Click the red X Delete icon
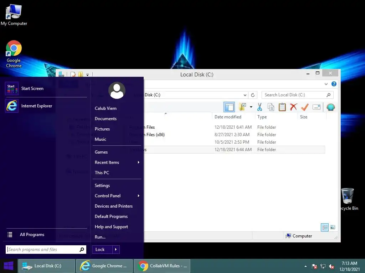 point(293,107)
